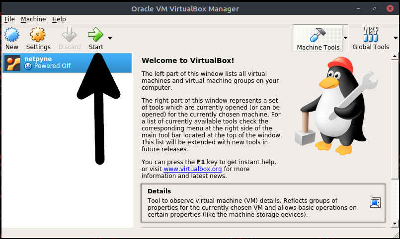Click the scrollbar down arrow

click(395, 224)
